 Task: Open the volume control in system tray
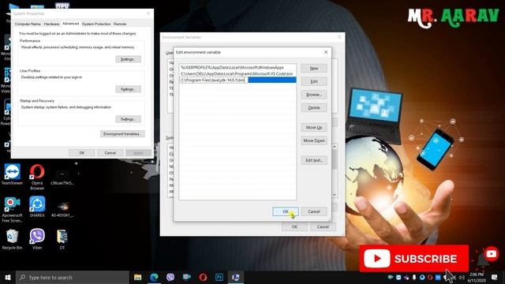coord(462,277)
